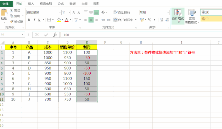
Task: Switch to the Formulas (公式) tab
Action: [61, 4]
